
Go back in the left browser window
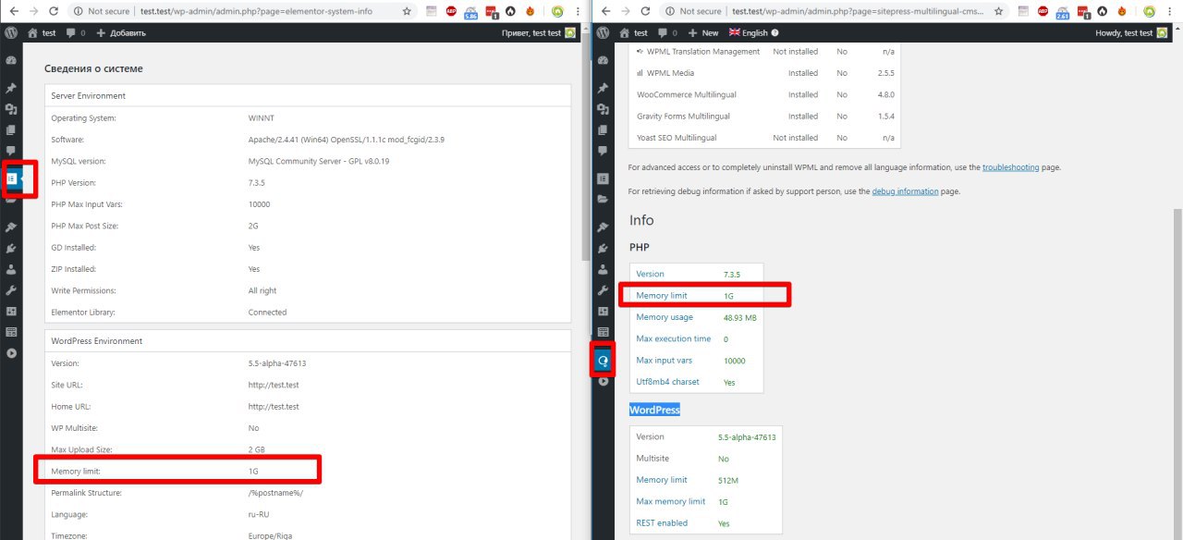[13, 11]
